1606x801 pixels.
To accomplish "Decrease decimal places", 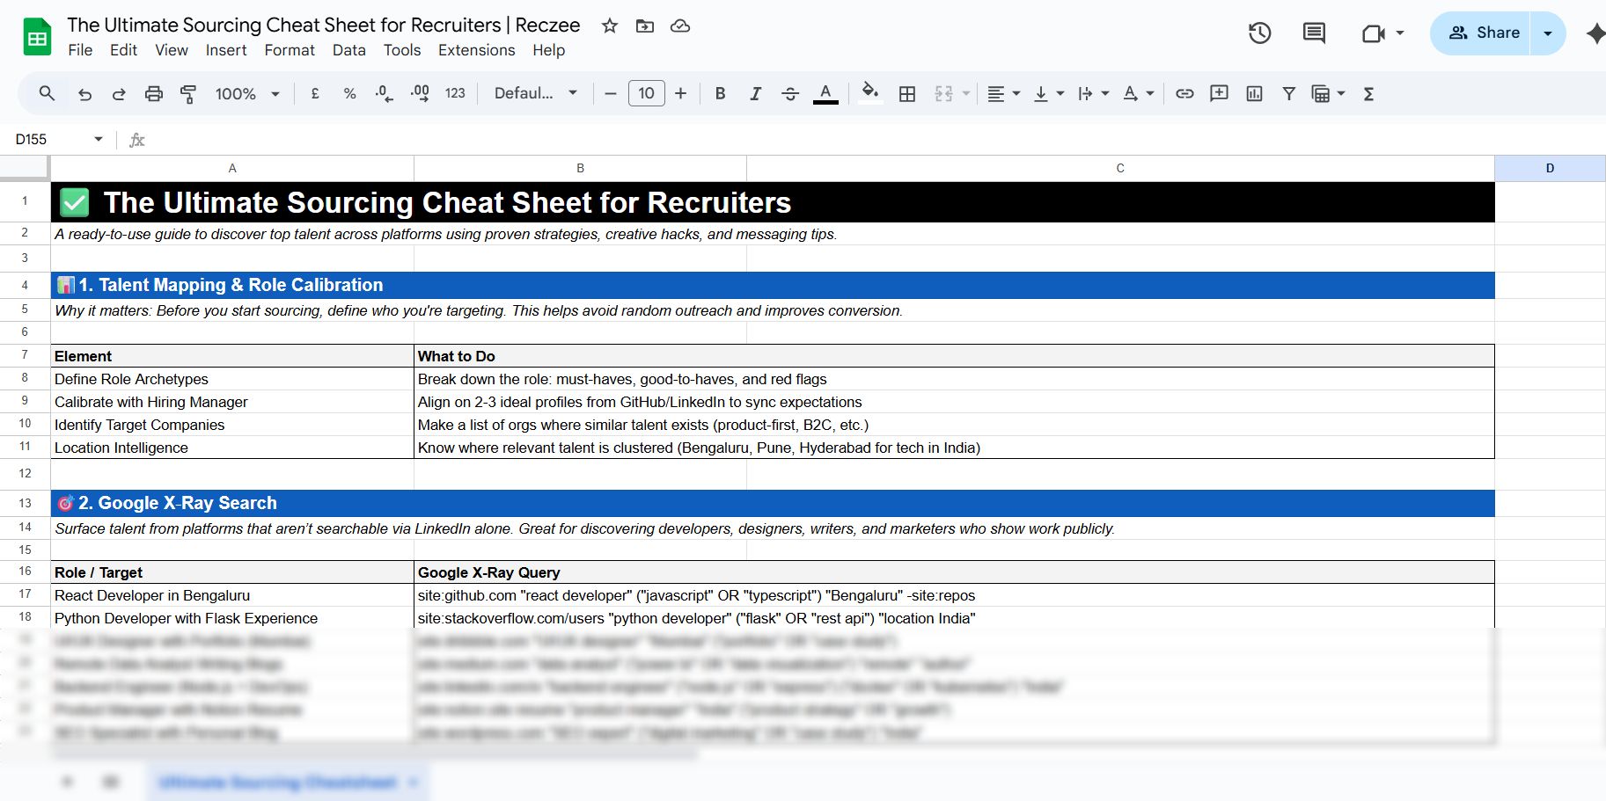I will pyautogui.click(x=384, y=93).
